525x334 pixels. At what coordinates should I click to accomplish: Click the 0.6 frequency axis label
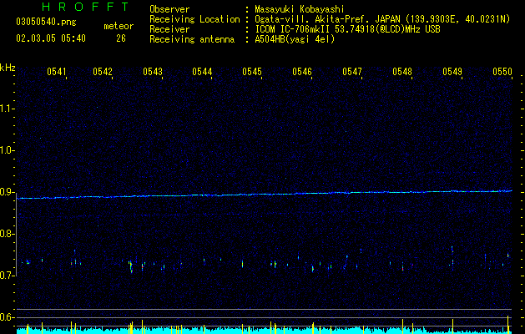coord(8,317)
